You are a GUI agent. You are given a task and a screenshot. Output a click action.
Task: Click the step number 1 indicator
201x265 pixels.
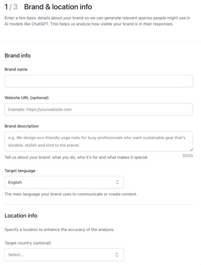[6, 7]
